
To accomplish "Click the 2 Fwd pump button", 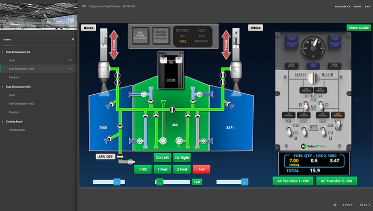I will pyautogui.click(x=182, y=169).
